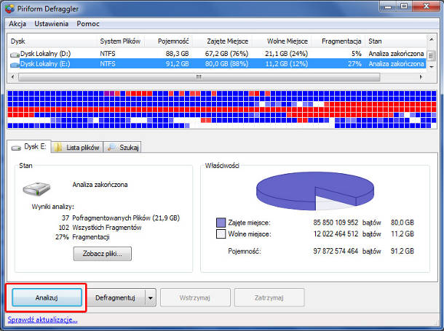Click the 37 Pofragmentowanych Plików (21,9 GB) text
This screenshot has height=331, width=444.
coord(121,218)
